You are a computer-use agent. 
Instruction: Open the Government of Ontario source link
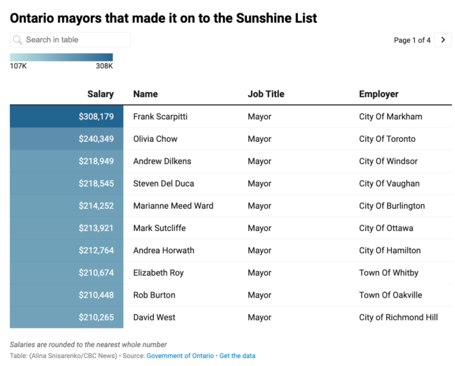(x=180, y=356)
